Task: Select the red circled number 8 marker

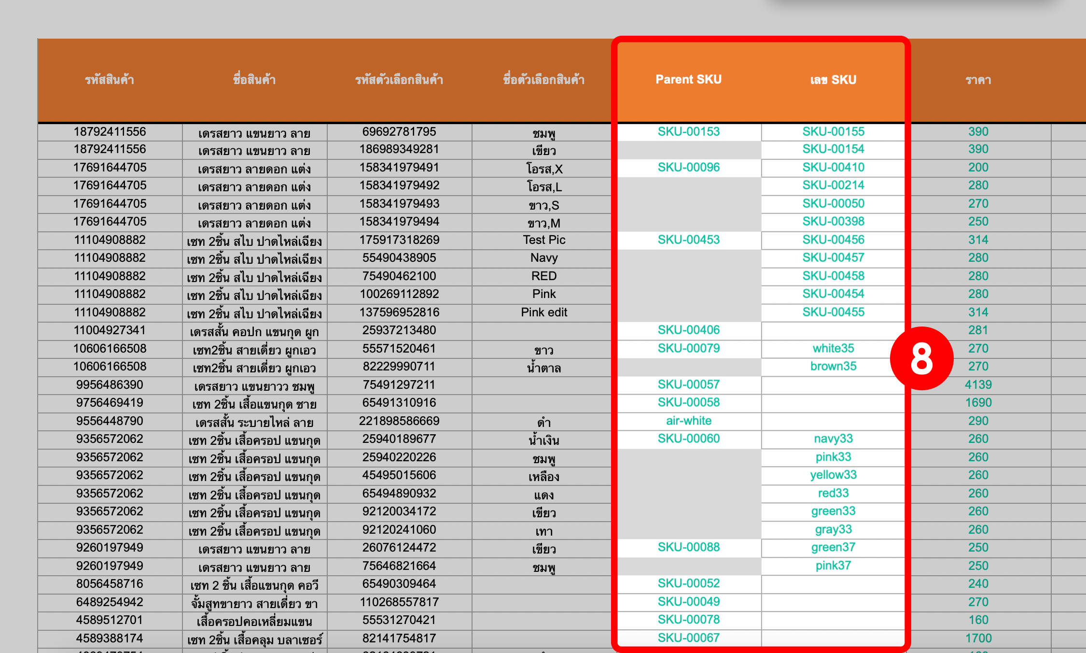Action: click(x=921, y=358)
